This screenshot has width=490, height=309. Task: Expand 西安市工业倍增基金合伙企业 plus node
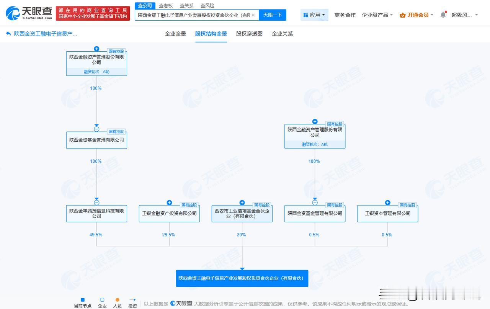(242, 203)
